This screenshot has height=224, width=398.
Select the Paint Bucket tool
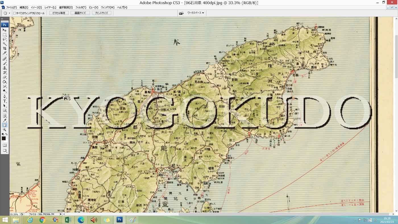[5, 82]
